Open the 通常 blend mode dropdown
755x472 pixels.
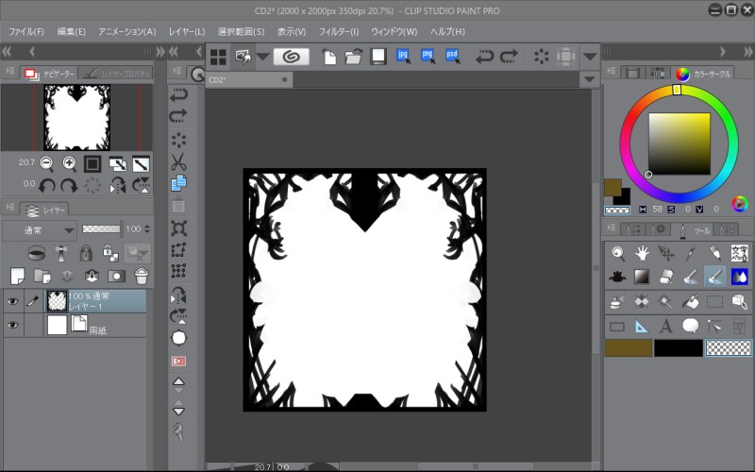[39, 229]
